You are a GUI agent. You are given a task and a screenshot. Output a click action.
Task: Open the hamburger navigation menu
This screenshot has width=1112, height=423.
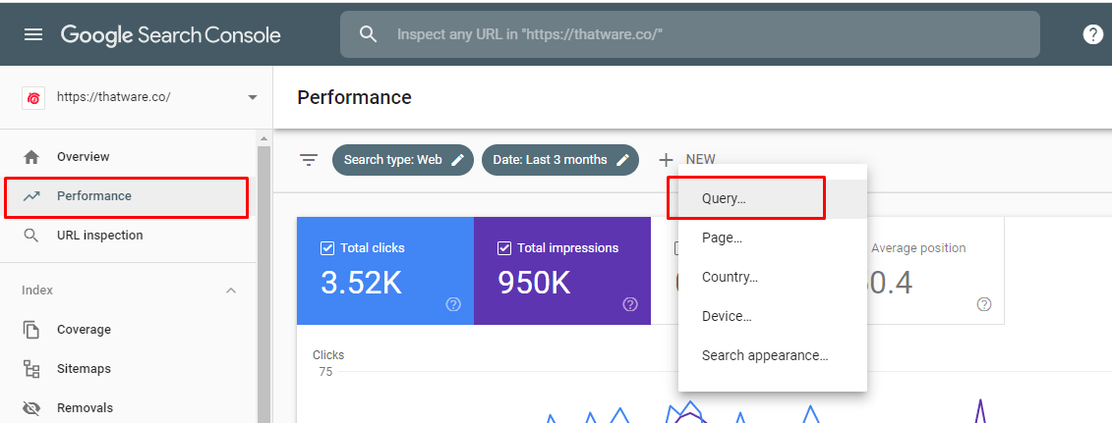33,34
